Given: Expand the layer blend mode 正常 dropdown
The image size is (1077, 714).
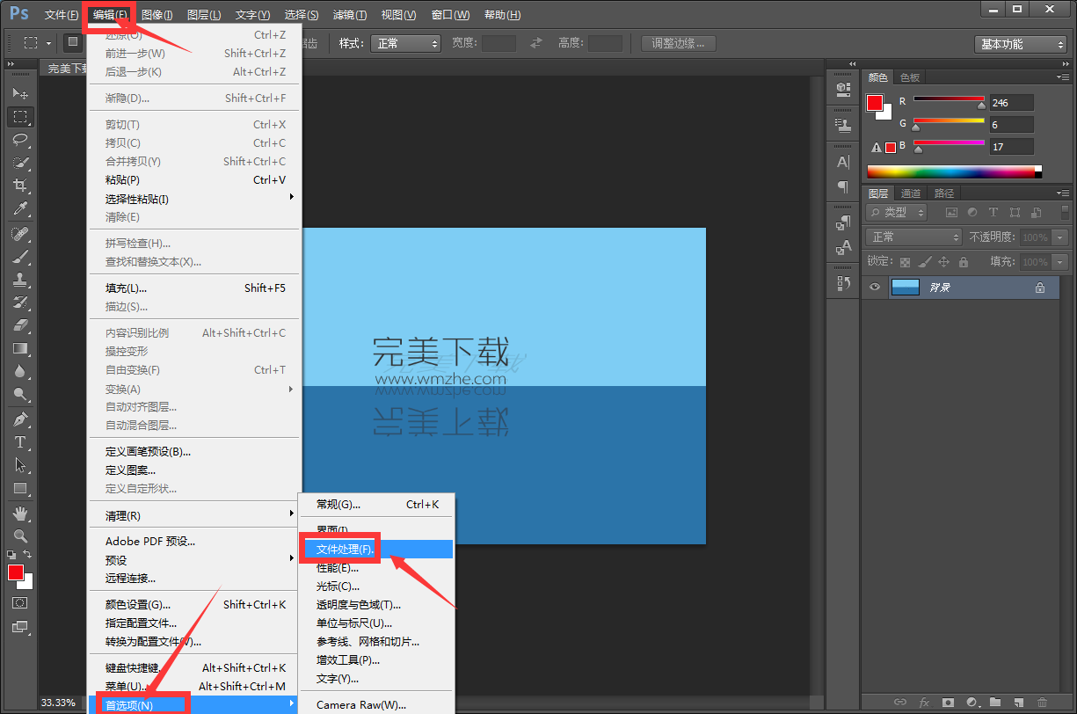Looking at the screenshot, I should pyautogui.click(x=914, y=237).
